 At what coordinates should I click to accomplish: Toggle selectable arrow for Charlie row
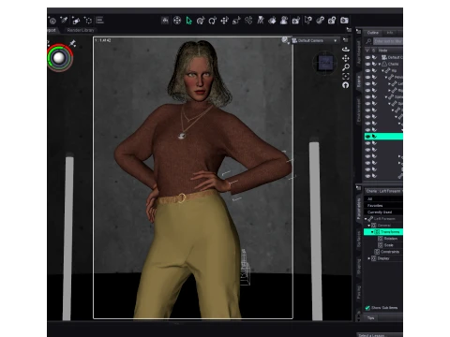pos(374,64)
